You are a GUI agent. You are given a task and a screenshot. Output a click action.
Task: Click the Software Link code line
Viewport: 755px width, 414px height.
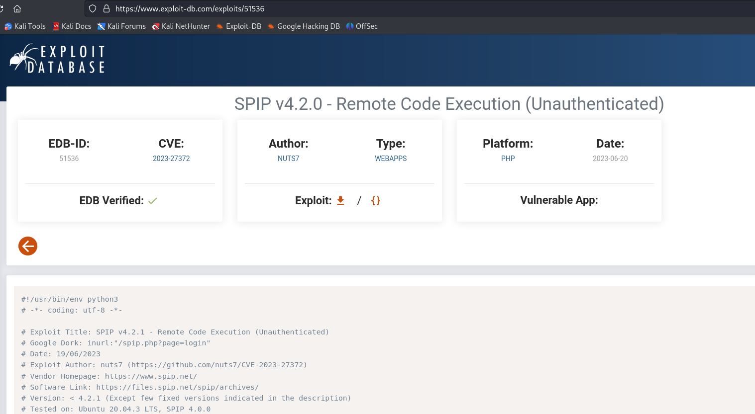pyautogui.click(x=140, y=387)
